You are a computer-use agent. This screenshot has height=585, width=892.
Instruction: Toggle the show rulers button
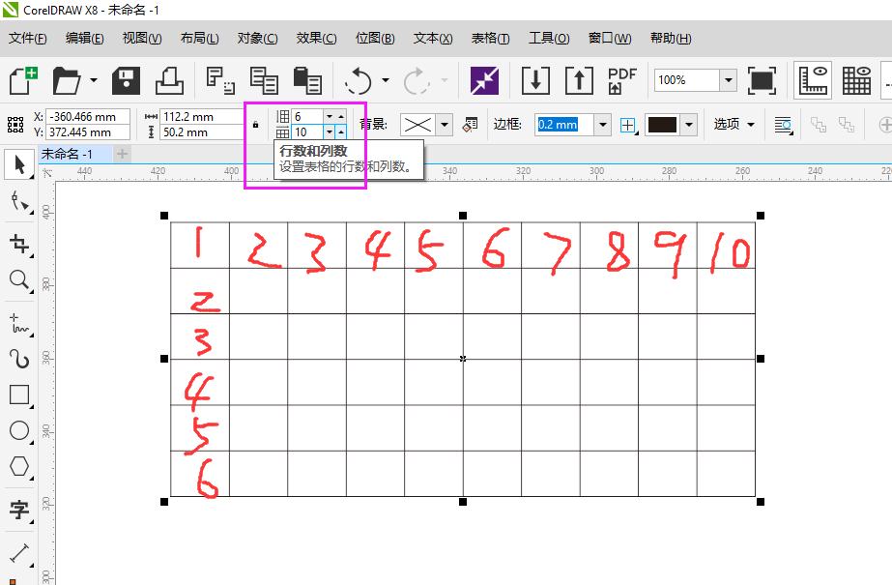[x=813, y=80]
